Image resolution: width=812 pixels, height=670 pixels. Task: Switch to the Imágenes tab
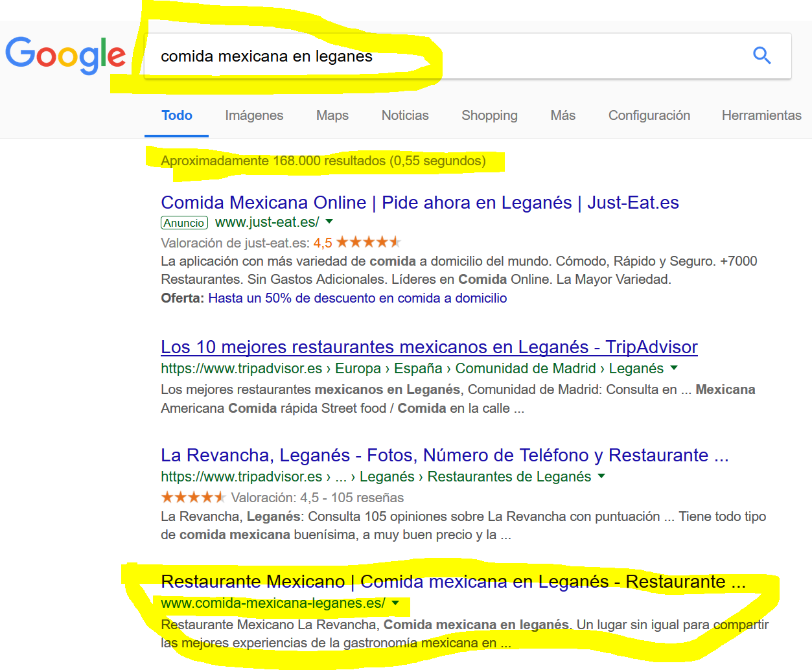pyautogui.click(x=254, y=115)
